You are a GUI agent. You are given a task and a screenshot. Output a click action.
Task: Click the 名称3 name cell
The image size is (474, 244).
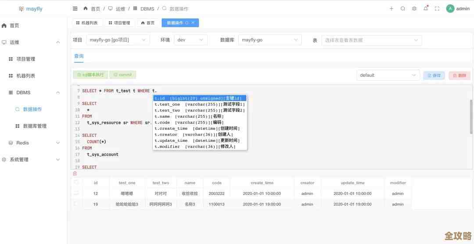click(x=190, y=205)
